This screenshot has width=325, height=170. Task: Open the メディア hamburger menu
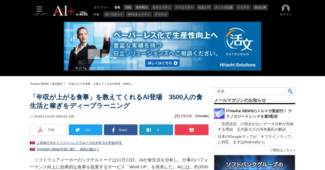pos(39,11)
